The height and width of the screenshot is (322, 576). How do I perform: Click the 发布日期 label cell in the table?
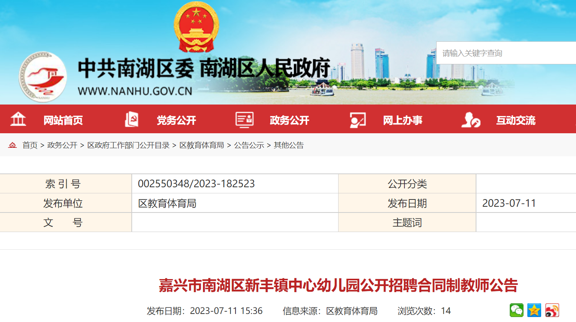[x=407, y=203]
